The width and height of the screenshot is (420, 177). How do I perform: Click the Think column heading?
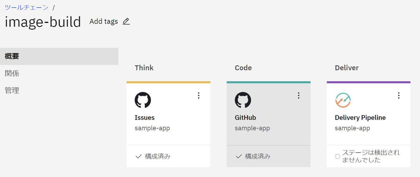click(144, 68)
